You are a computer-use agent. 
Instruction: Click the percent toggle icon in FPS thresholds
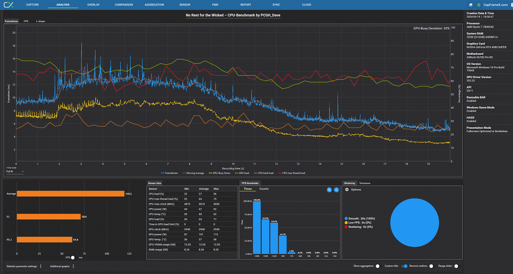329,190
